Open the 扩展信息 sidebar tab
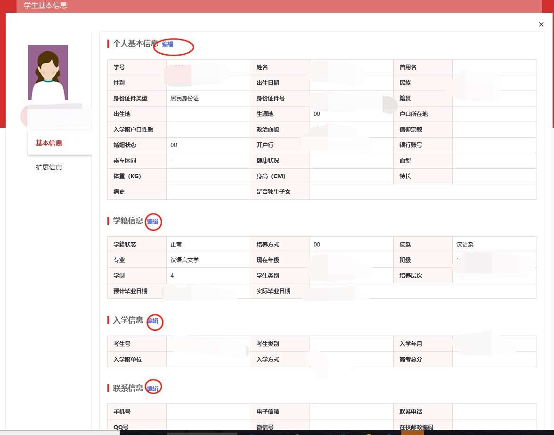Viewport: 554px width, 435px height. (x=49, y=167)
